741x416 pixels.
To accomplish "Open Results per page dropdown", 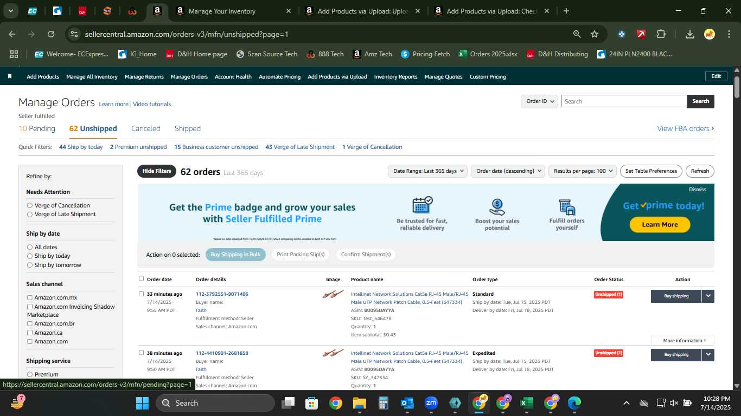I will 583,171.
